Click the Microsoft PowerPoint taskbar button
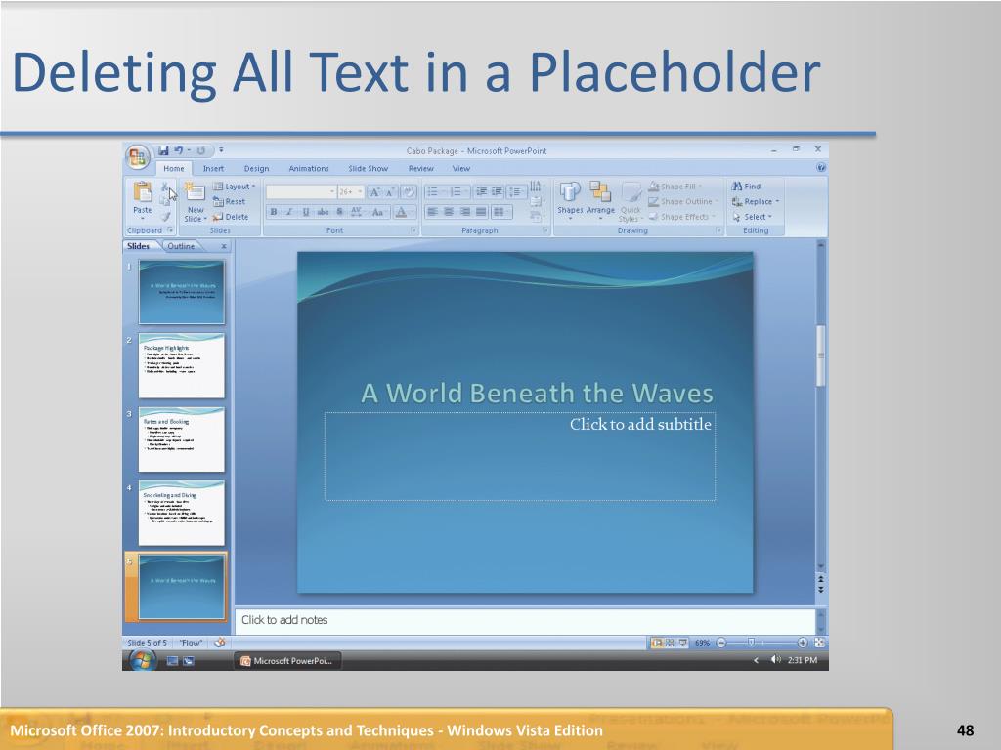 (287, 661)
